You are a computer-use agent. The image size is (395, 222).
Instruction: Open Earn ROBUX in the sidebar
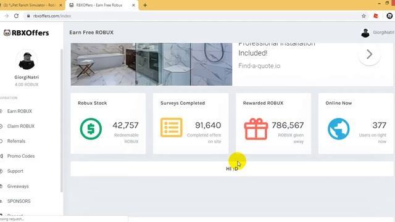click(x=19, y=111)
